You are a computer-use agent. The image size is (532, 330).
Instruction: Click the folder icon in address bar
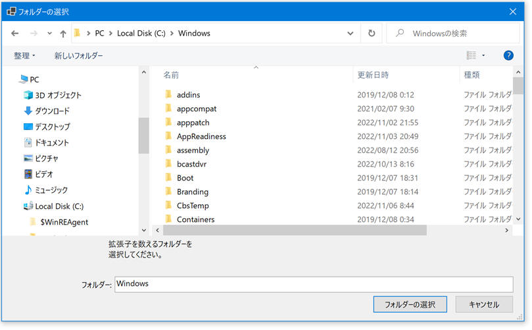[78, 33]
